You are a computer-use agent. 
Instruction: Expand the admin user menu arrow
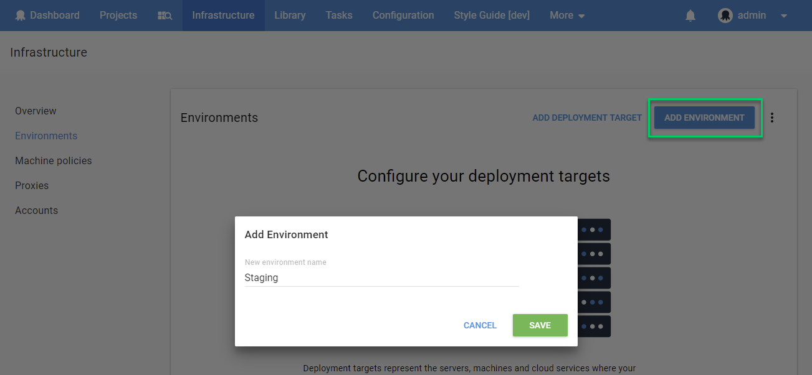784,16
